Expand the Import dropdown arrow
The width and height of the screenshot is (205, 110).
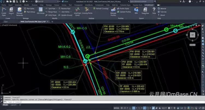click(11, 15)
